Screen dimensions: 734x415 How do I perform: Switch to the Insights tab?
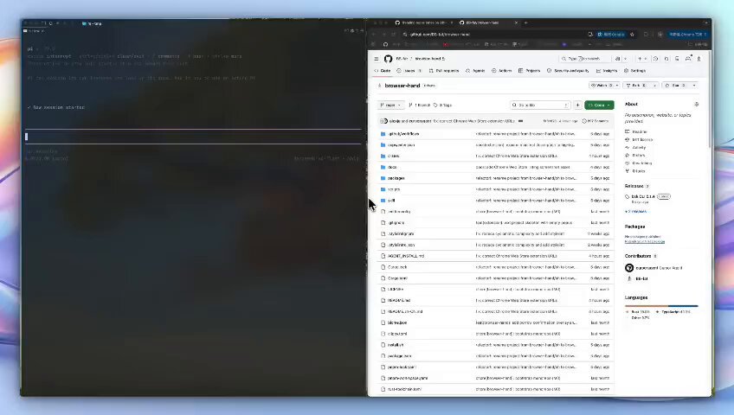coord(607,71)
